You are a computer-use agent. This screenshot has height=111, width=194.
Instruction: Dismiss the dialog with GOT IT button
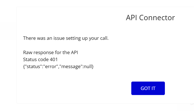(148, 88)
